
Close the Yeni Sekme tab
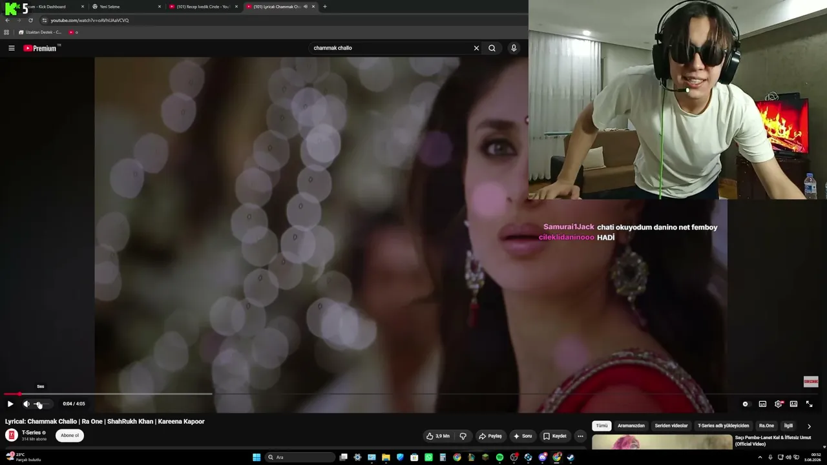(x=160, y=6)
